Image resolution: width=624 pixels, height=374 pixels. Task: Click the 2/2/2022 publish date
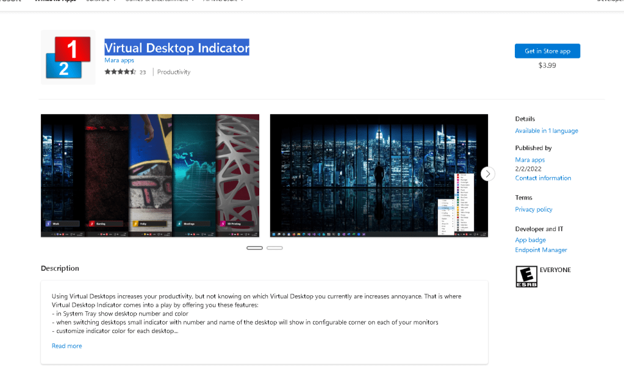pyautogui.click(x=528, y=169)
